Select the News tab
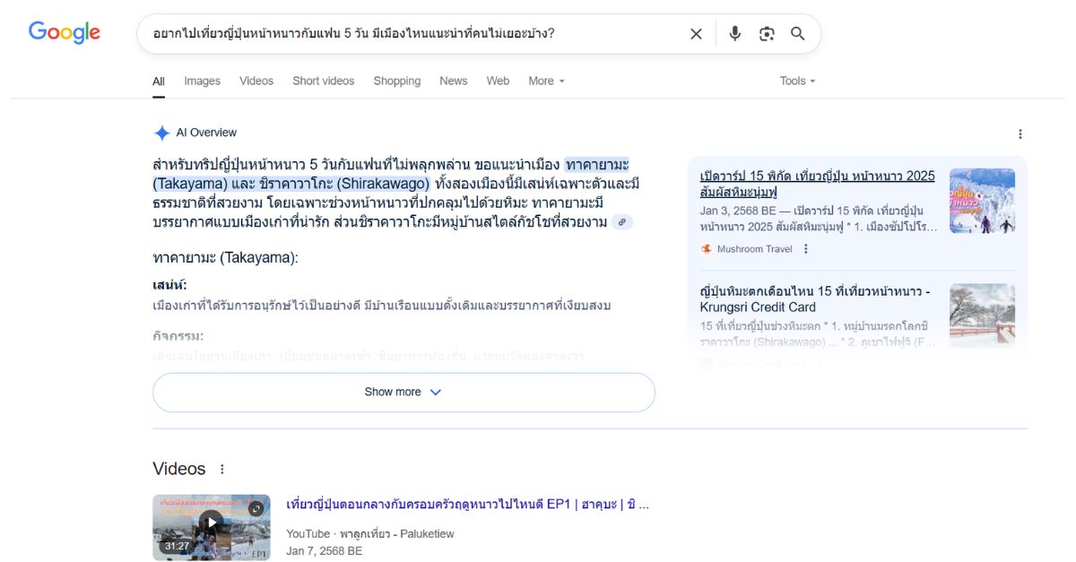1076x562 pixels. [453, 81]
